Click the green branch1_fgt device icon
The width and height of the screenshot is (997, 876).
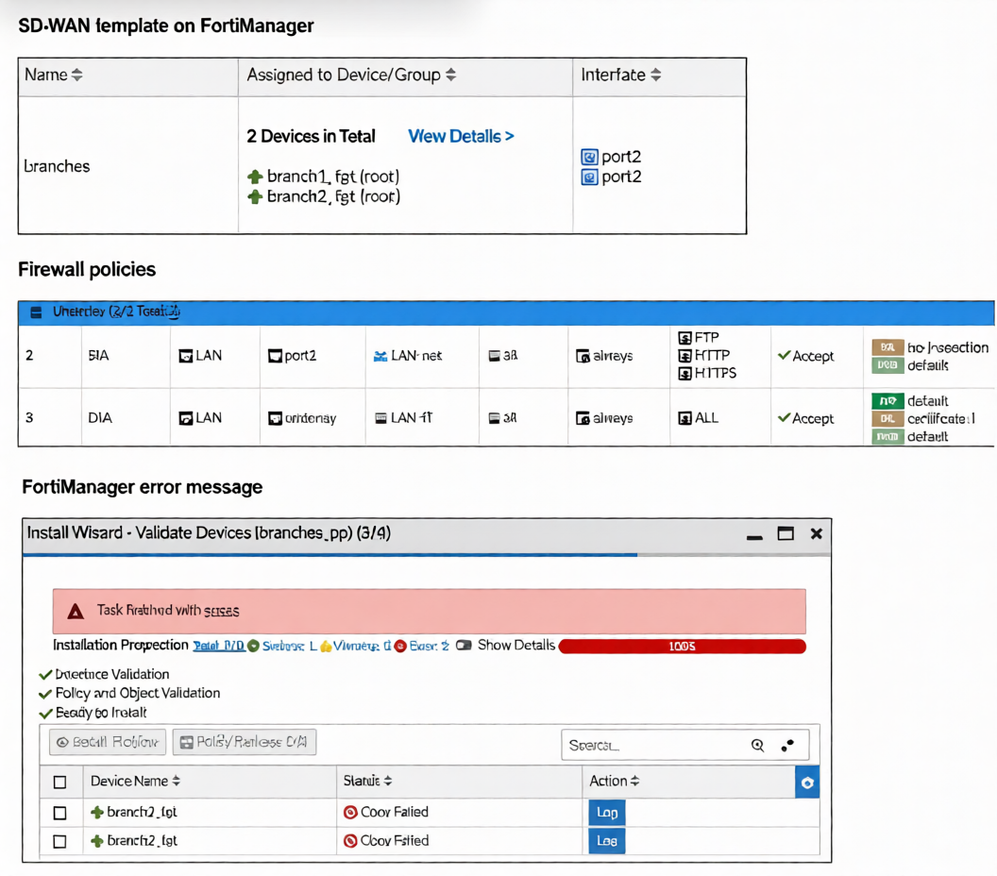(x=255, y=177)
